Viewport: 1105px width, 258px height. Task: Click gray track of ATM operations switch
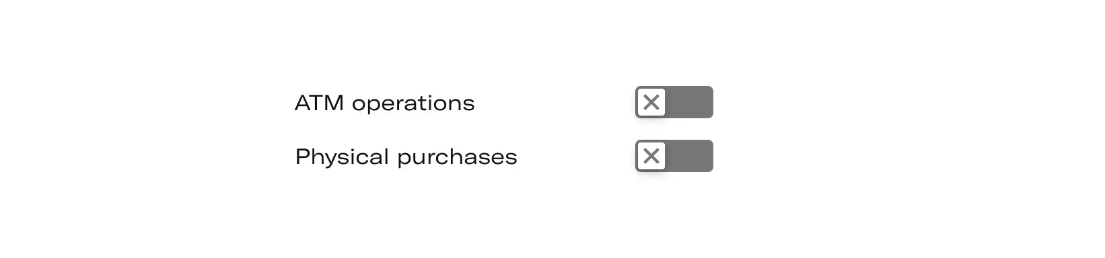tap(689, 102)
